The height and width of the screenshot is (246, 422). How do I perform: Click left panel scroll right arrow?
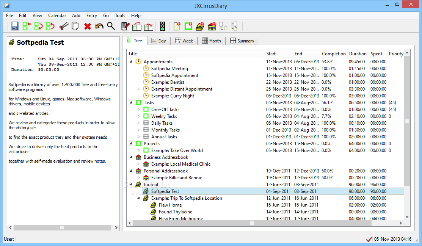pos(116,227)
